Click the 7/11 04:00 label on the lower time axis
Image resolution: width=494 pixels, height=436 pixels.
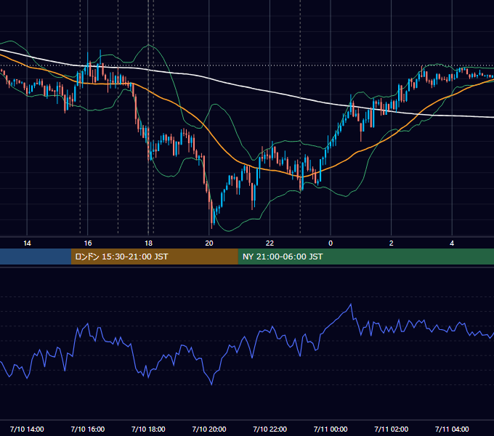click(452, 429)
